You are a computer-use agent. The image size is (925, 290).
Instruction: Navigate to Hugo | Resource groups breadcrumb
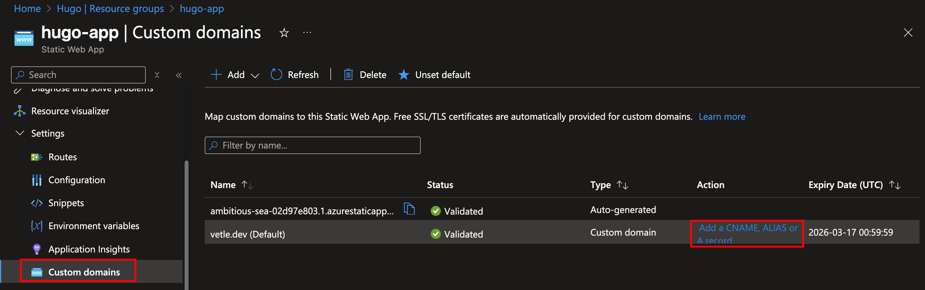[x=110, y=9]
